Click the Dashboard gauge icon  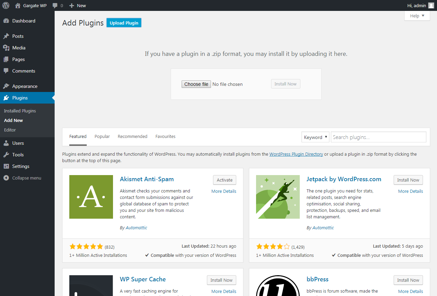[x=6, y=21]
